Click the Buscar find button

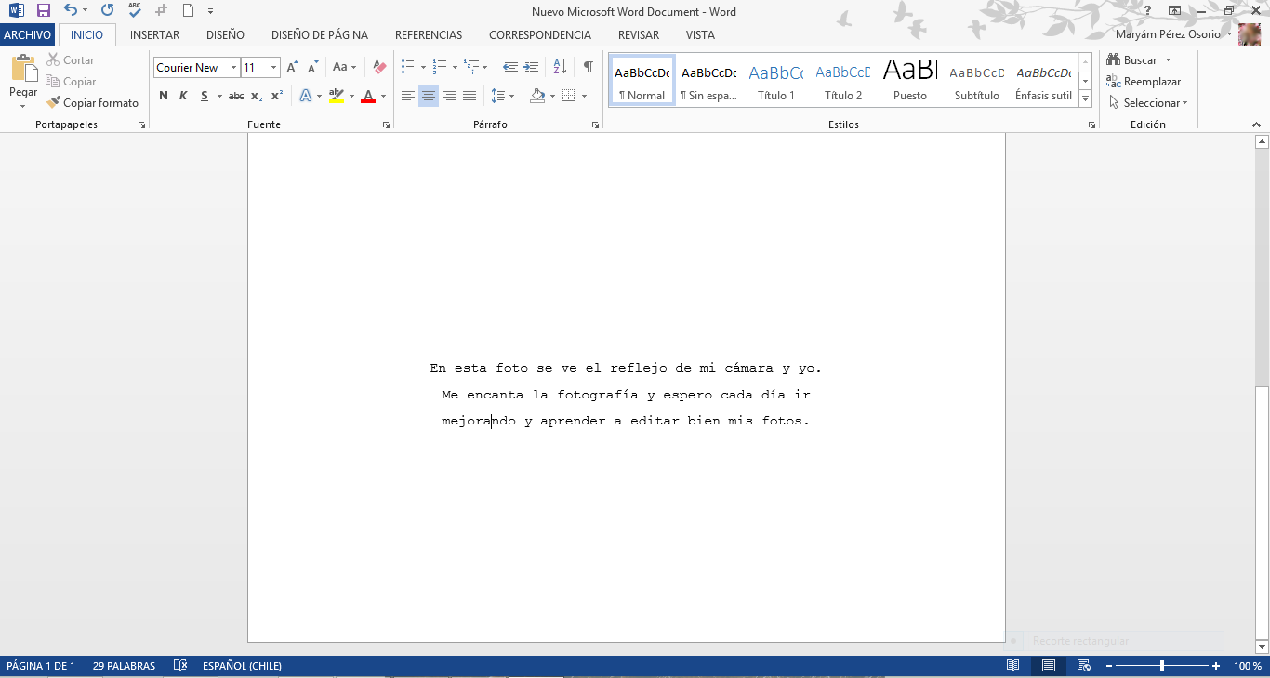(1132, 60)
